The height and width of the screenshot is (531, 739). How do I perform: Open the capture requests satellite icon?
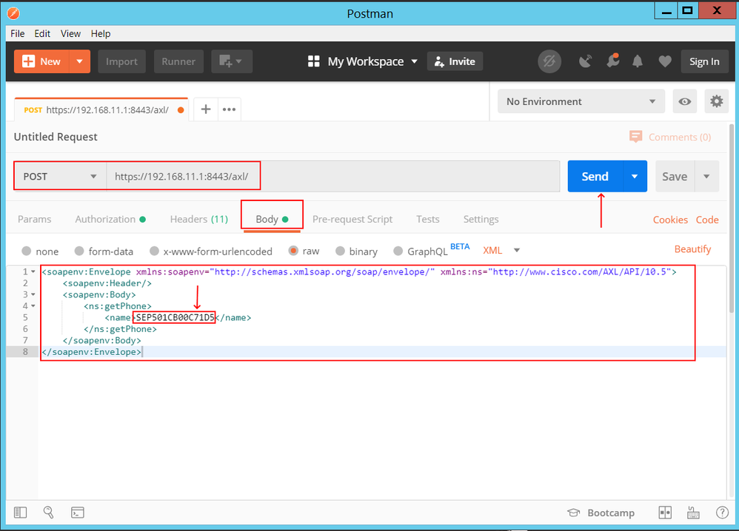coord(586,61)
